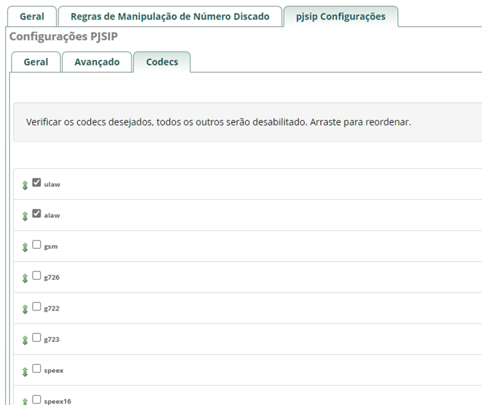Enable the gsm codec checkbox
Image resolution: width=482 pixels, height=405 pixels.
pyautogui.click(x=36, y=245)
